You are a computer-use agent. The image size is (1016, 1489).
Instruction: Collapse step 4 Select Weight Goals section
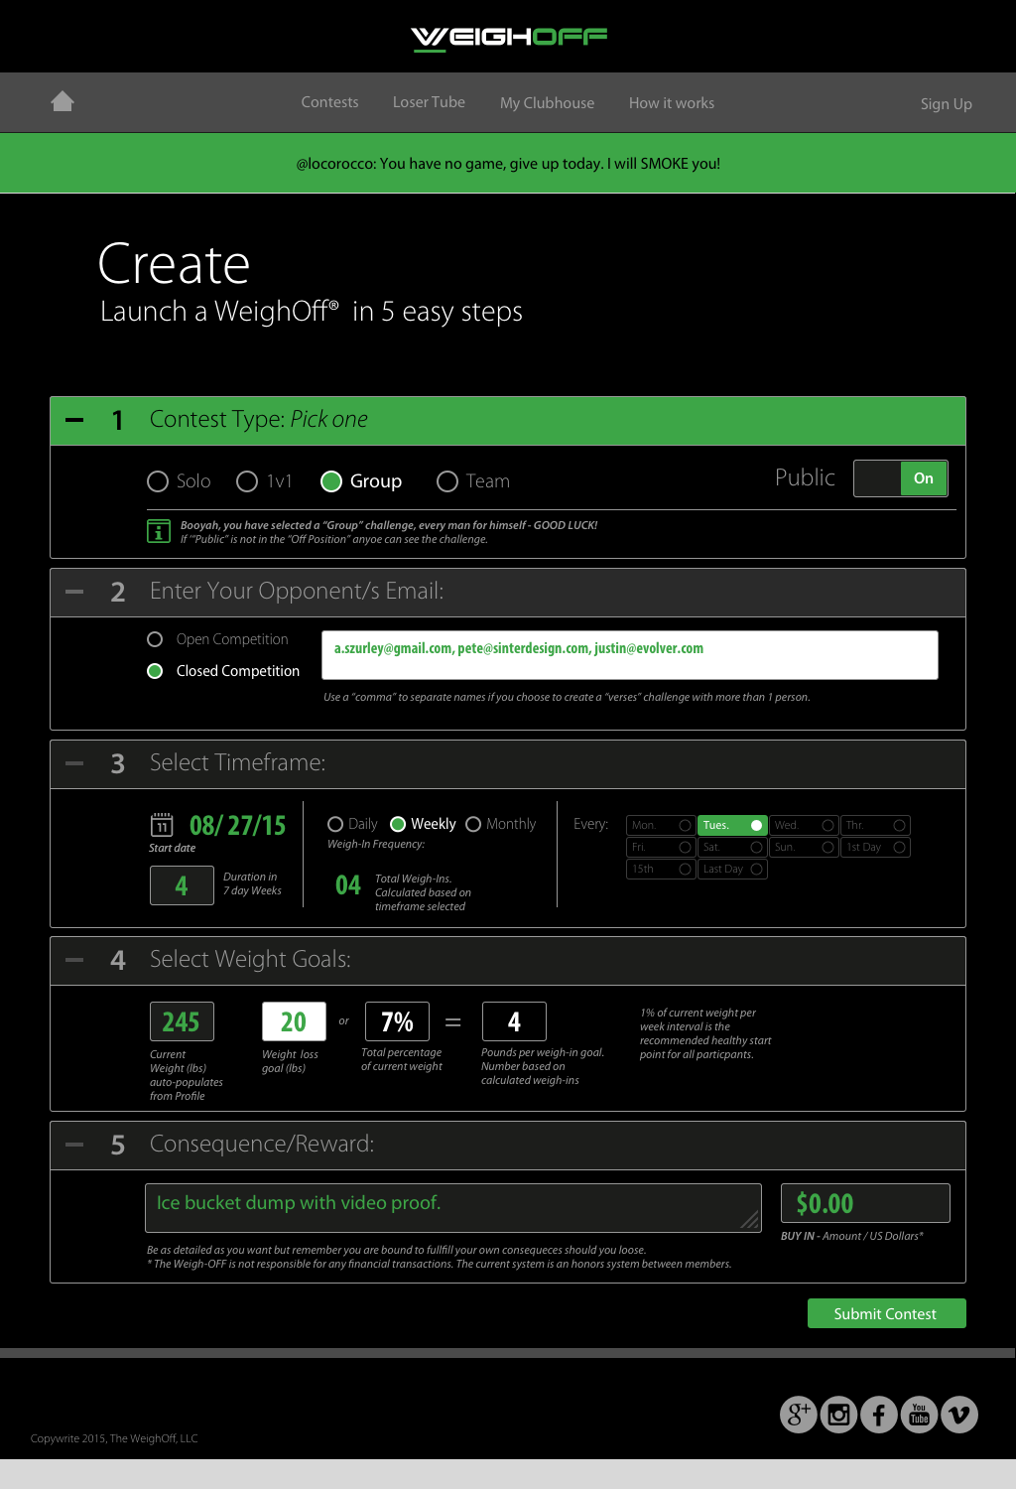coord(74,960)
